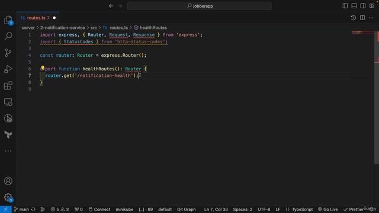379x213 pixels.
Task: Open errors and warnings count
Action: 60,209
